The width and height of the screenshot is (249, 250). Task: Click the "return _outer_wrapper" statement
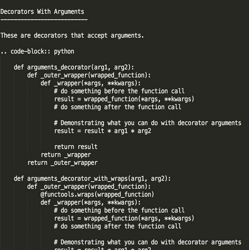62,163
